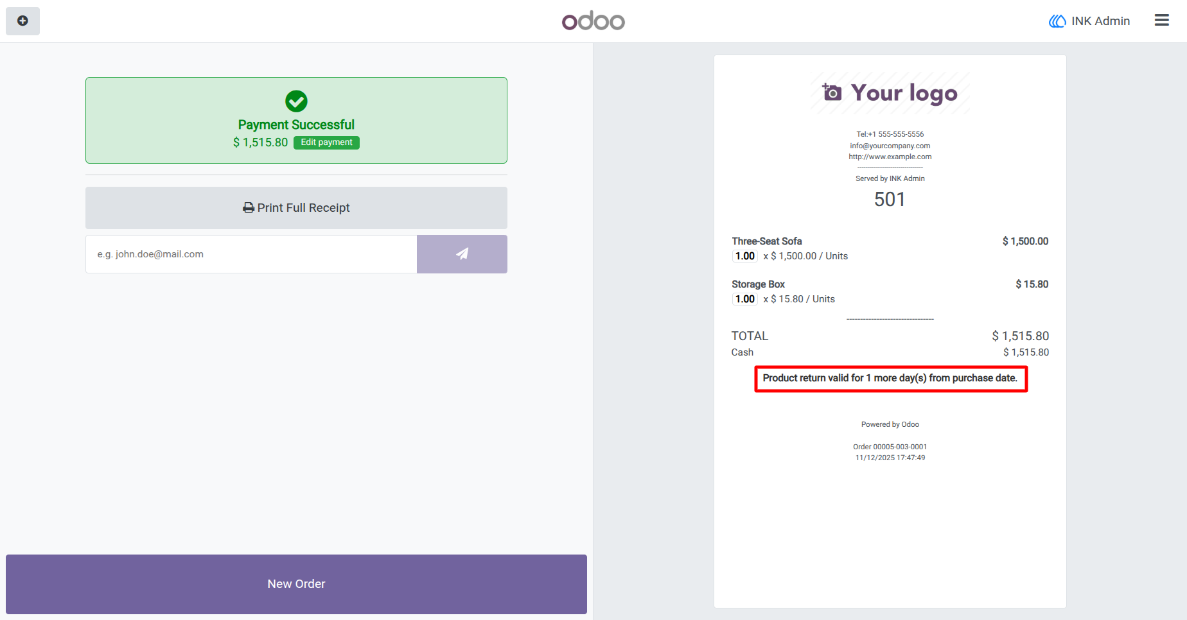1187x620 pixels.
Task: Click the green payment success checkmark
Action: [296, 101]
